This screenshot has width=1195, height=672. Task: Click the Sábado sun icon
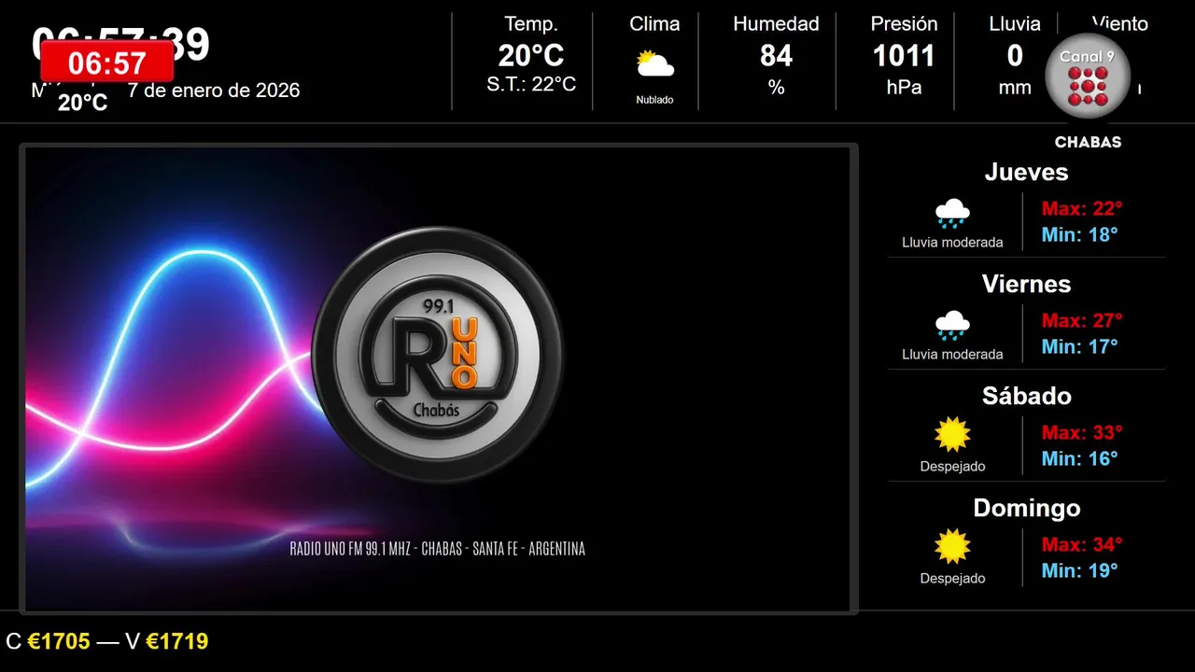tap(952, 435)
